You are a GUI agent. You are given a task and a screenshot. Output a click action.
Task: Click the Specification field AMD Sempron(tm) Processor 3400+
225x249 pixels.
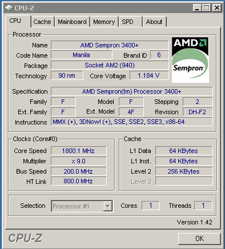click(132, 91)
